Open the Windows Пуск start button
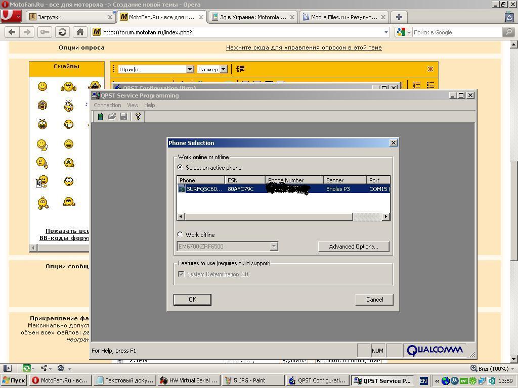This screenshot has height=388, width=518. (14, 380)
